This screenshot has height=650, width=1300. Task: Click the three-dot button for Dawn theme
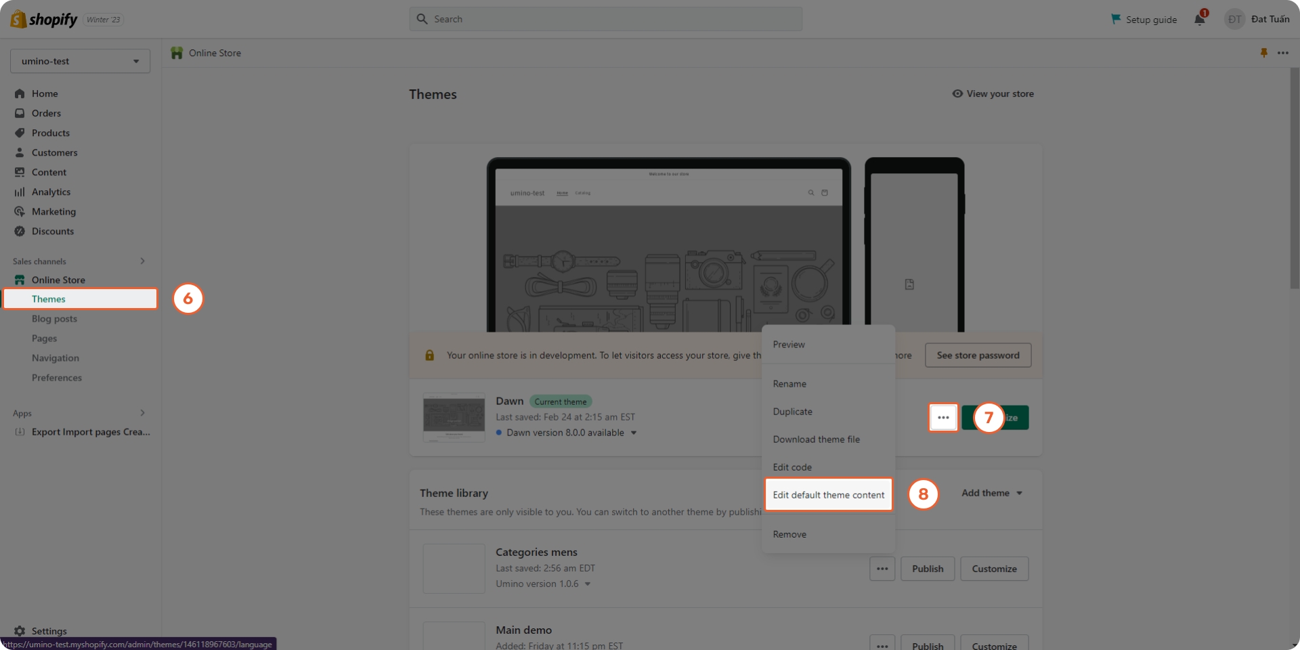click(943, 418)
